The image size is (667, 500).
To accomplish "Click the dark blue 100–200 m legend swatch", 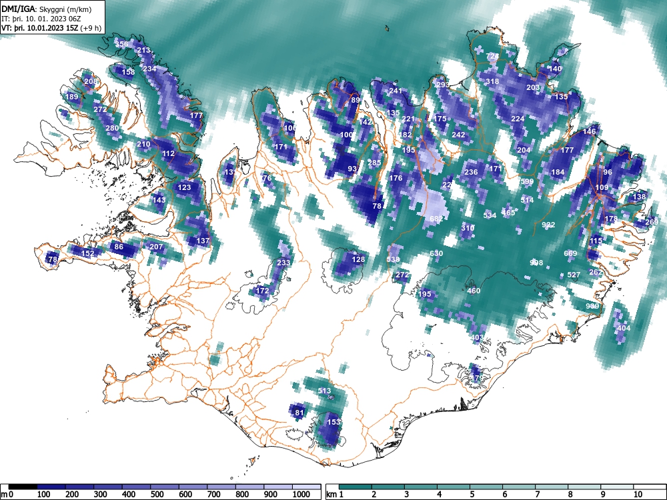I will click(51, 487).
